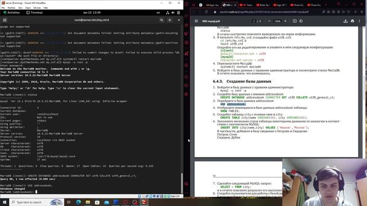Open VirtualBox Help menu
Viewport: 367px width, 206px height.
click(x=46, y=7)
